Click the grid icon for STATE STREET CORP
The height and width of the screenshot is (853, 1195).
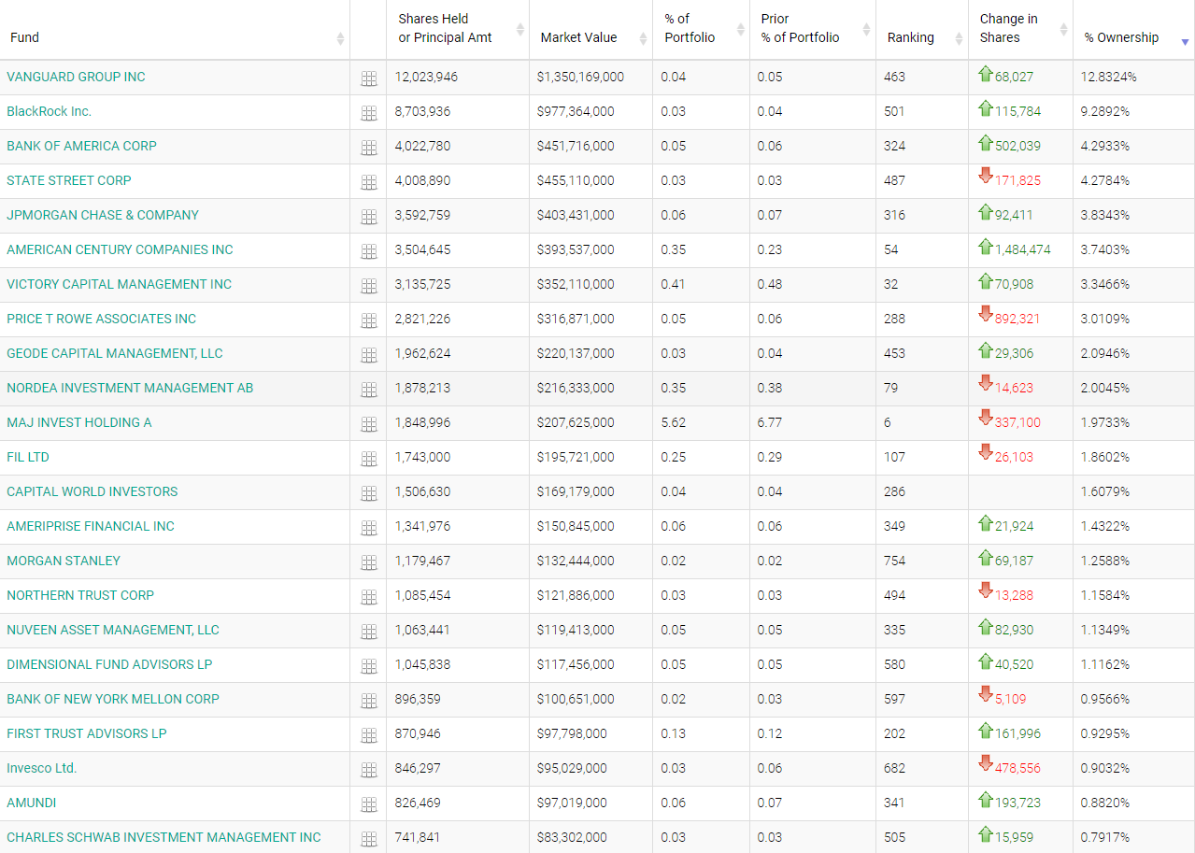click(x=369, y=182)
